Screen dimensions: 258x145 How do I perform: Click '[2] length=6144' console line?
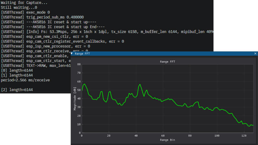point(17,90)
